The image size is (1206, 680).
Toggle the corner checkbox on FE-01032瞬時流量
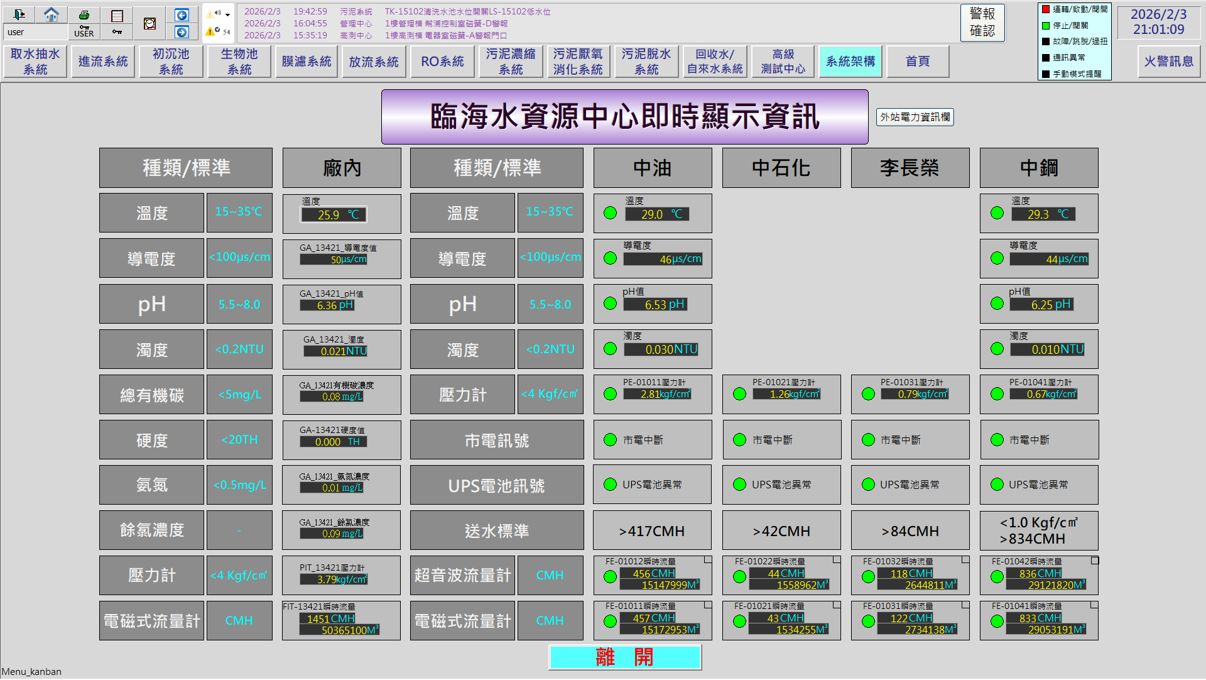965,559
